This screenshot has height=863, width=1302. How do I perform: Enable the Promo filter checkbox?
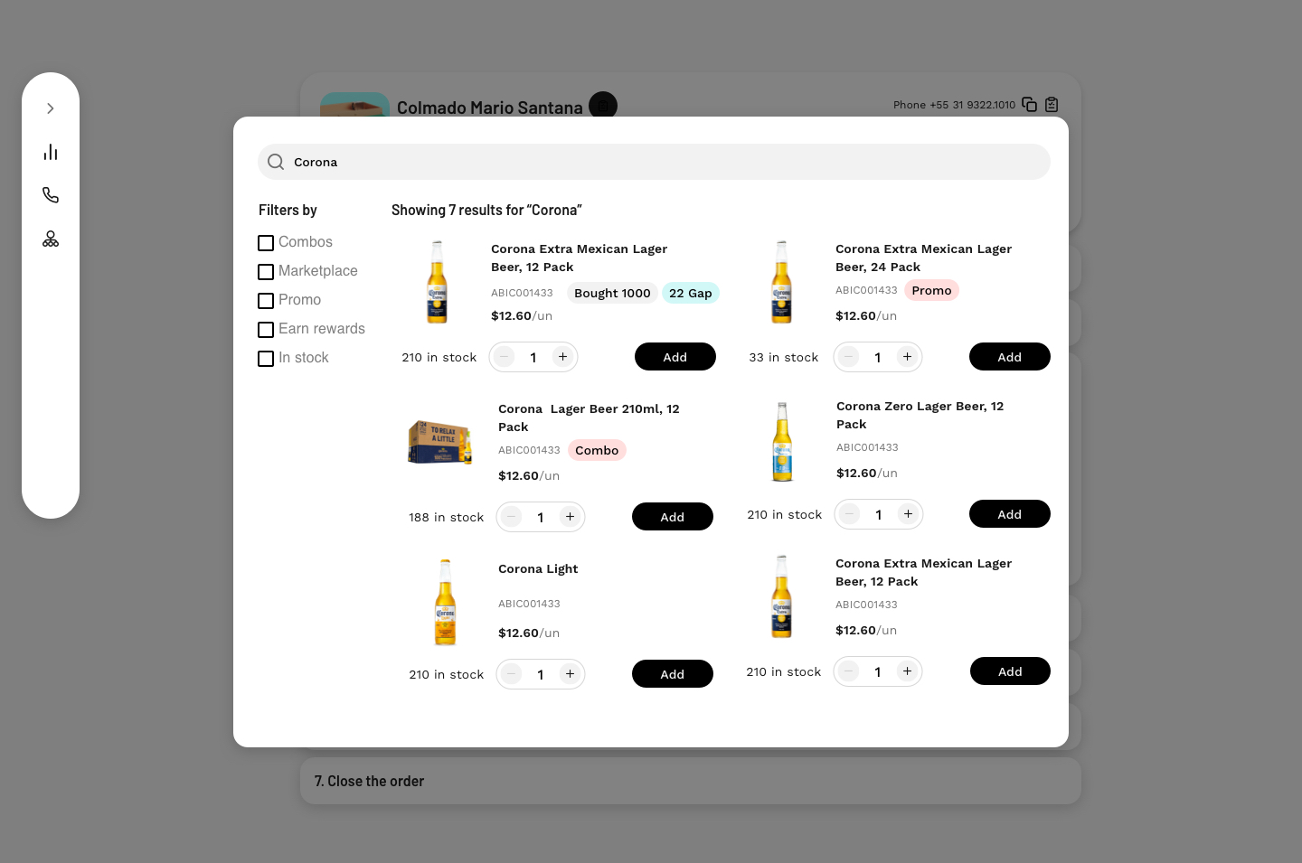(266, 301)
